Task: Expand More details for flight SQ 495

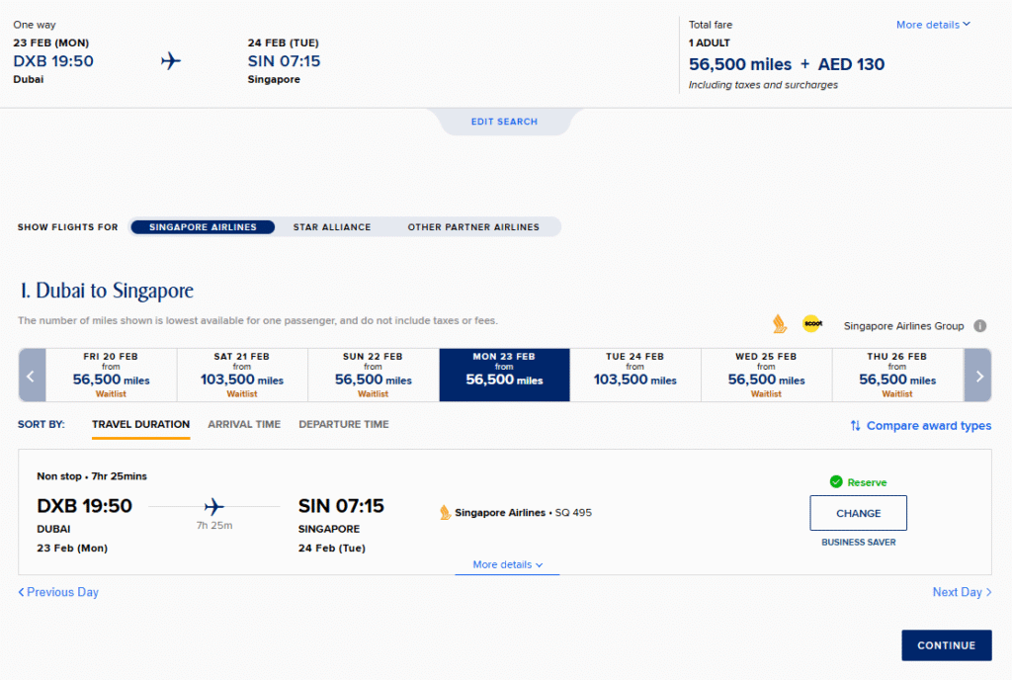Action: [507, 565]
